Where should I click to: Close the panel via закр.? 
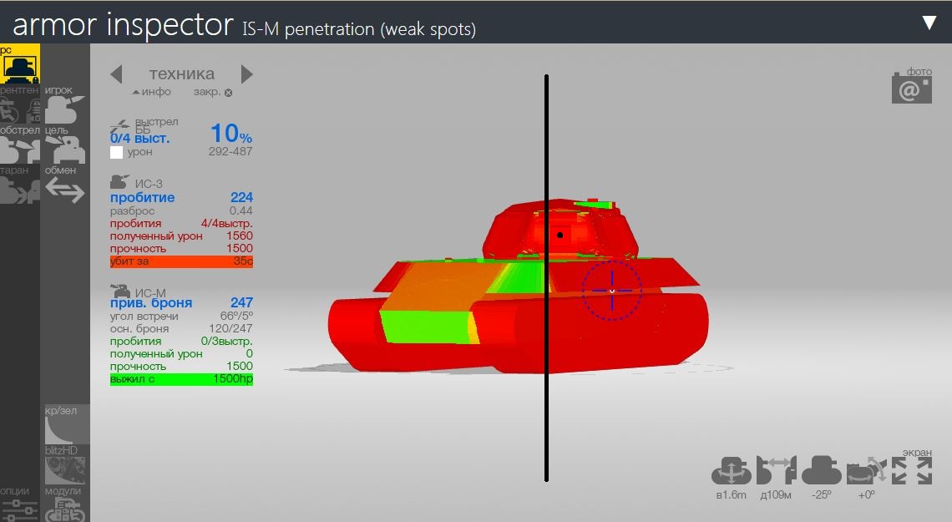tap(212, 92)
